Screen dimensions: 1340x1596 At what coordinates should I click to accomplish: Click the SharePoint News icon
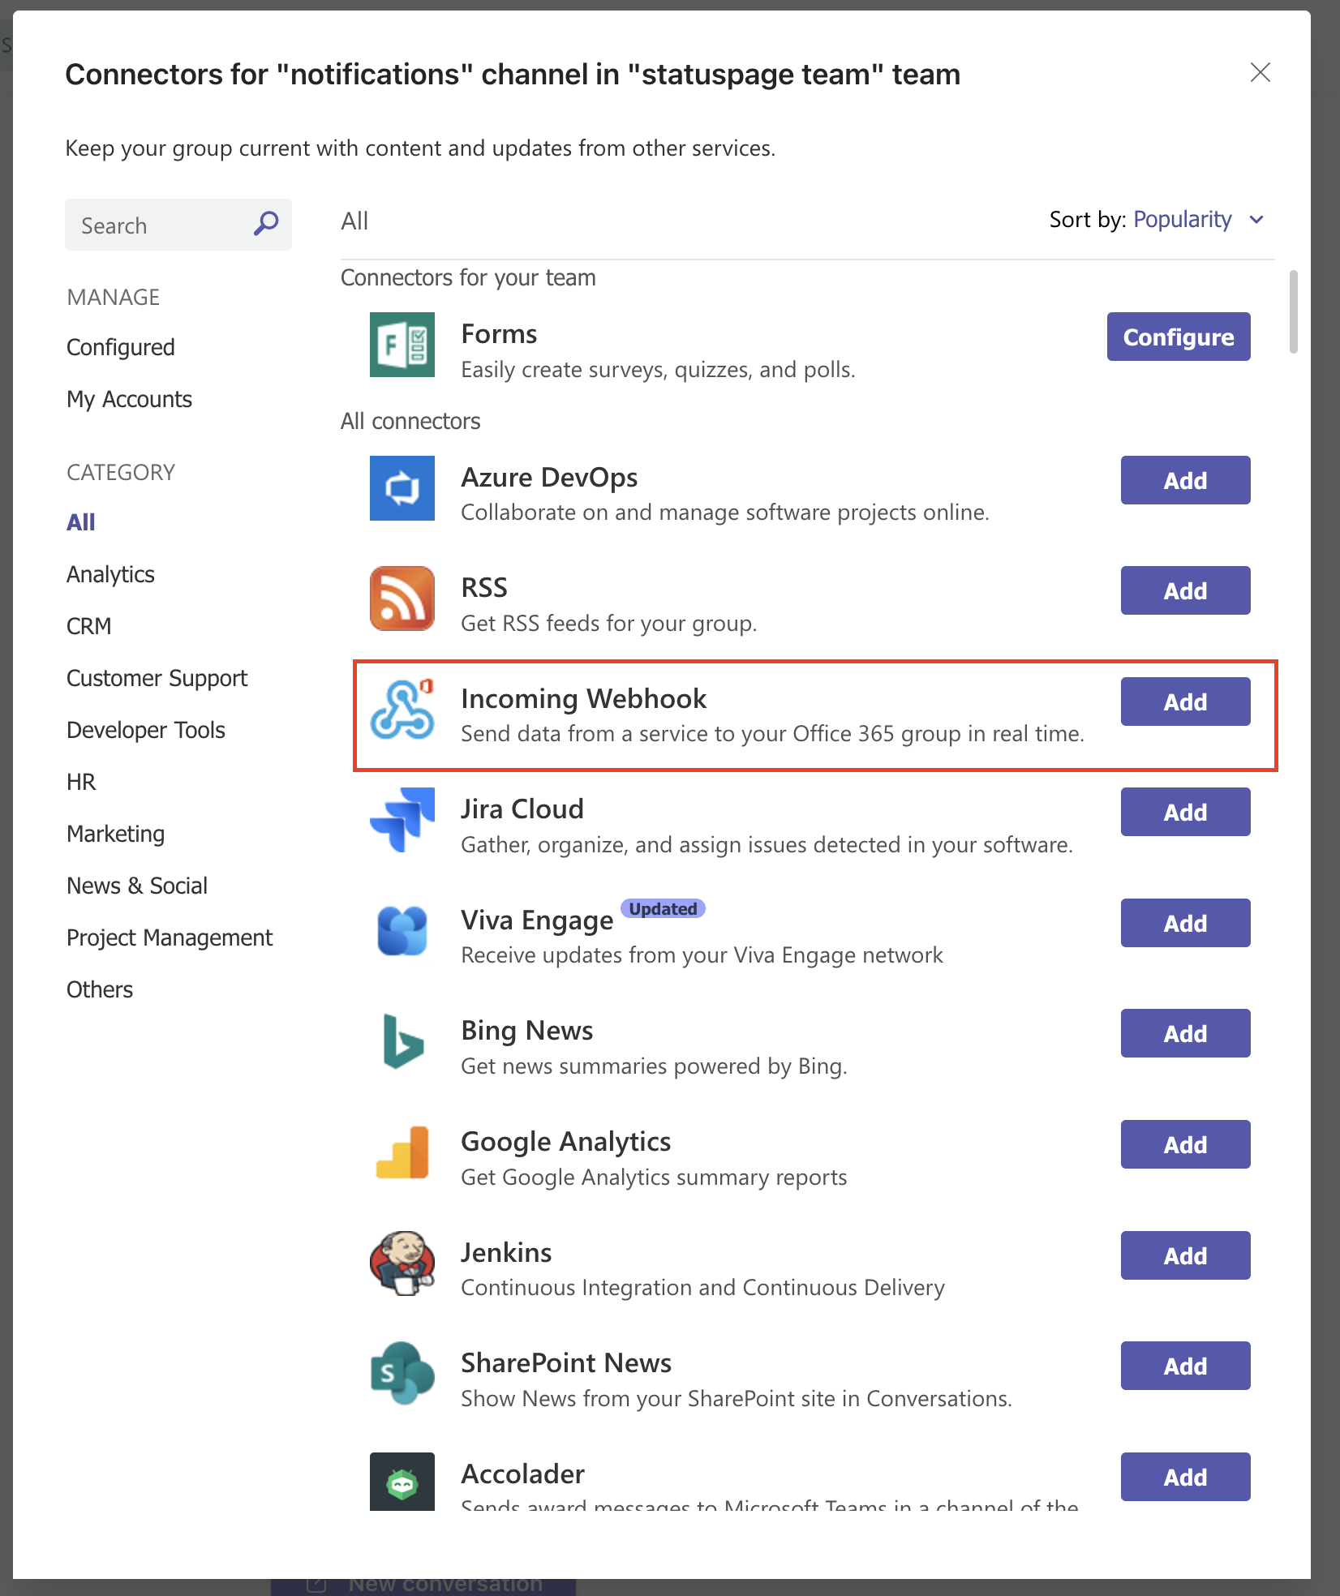coord(402,1375)
